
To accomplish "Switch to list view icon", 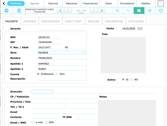I will pyautogui.click(x=150, y=10).
